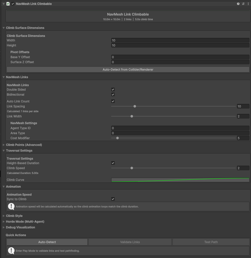Disable the NavMesh Link Climbable component checkbox
This screenshot has width=251, height=258.
(x=13, y=4)
